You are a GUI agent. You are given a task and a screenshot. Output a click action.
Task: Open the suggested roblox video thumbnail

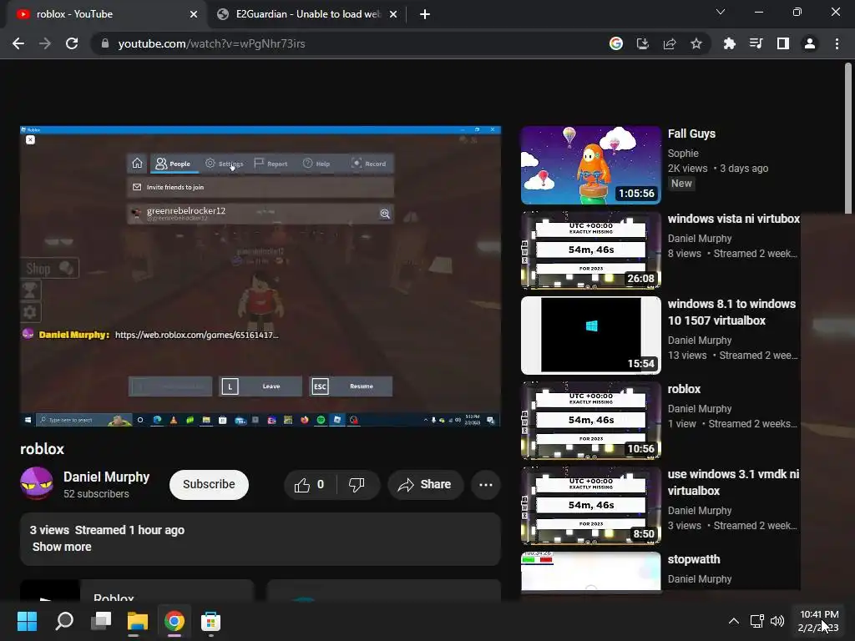(x=591, y=421)
